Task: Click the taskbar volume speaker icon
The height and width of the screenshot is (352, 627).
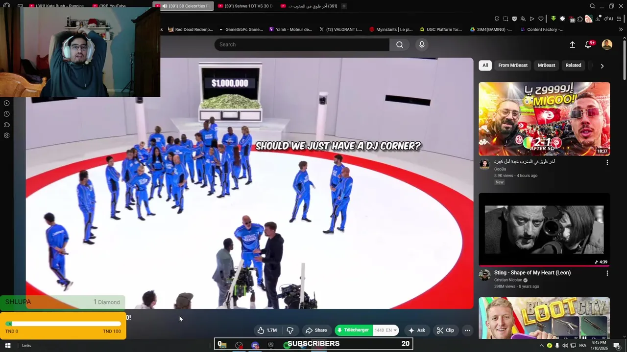Action: (565, 346)
